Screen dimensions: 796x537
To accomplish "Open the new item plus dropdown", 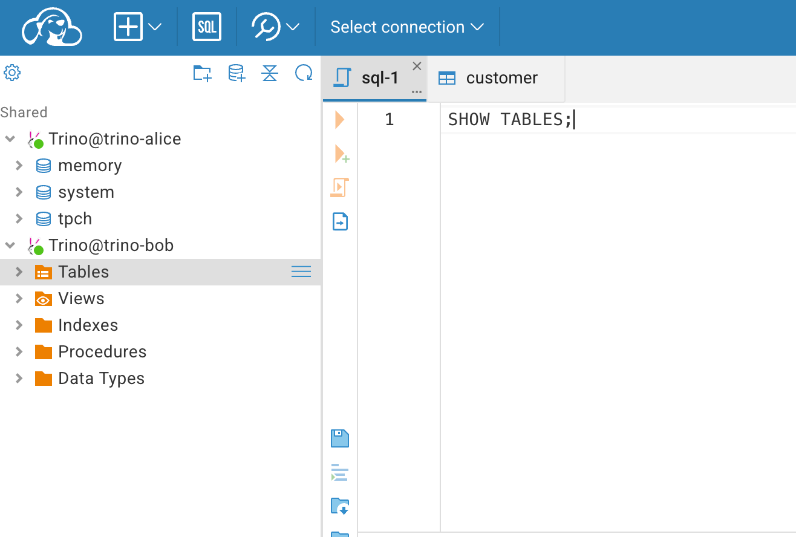I will pyautogui.click(x=138, y=27).
